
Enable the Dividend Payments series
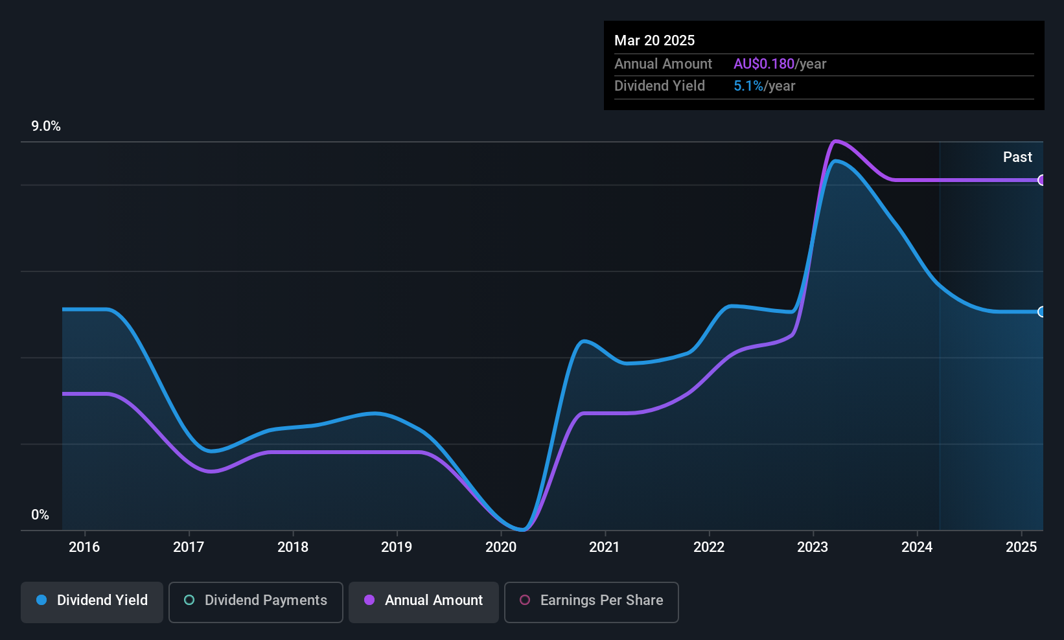[x=256, y=602]
